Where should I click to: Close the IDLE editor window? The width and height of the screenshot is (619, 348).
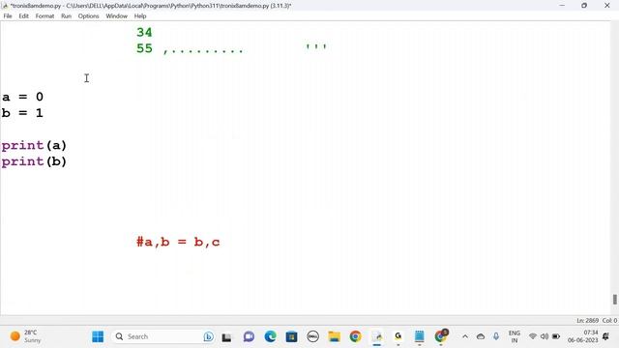(x=607, y=6)
